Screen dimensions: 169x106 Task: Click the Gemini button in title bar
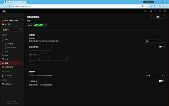tap(148, 2)
